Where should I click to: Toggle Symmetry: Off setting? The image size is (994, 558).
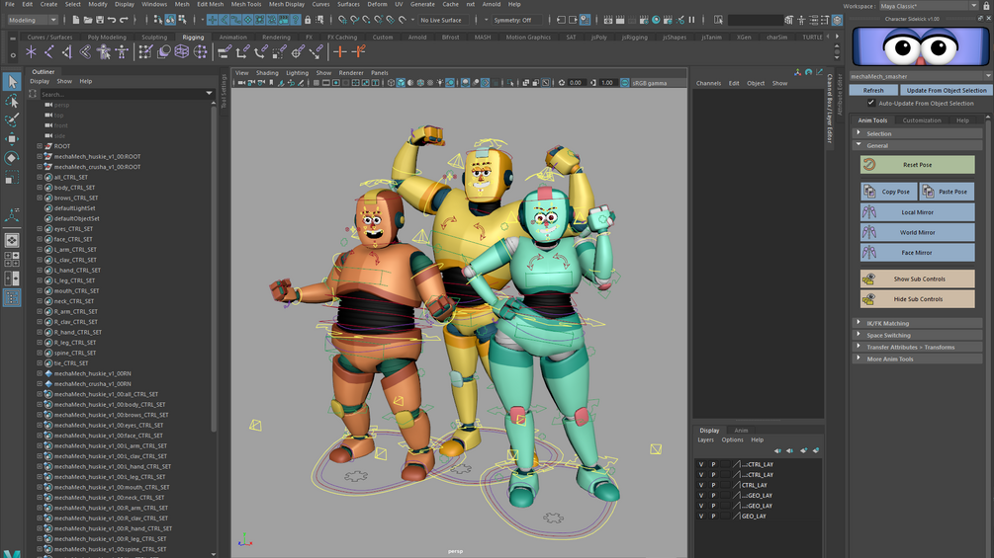516,20
